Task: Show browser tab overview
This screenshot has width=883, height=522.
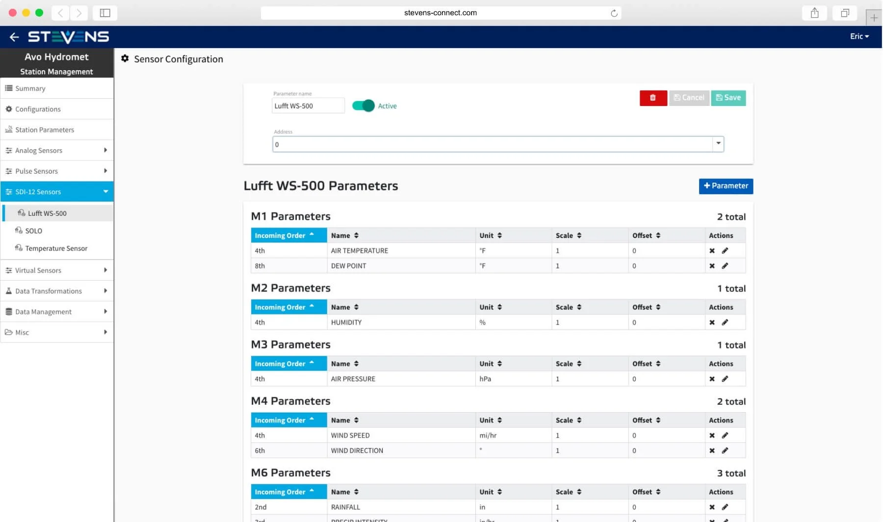Action: [845, 13]
